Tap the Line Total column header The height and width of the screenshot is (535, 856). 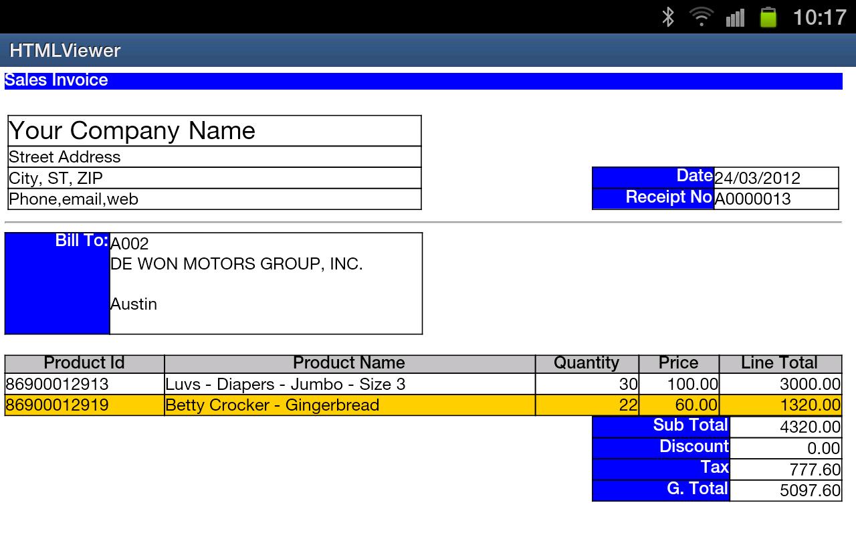780,363
